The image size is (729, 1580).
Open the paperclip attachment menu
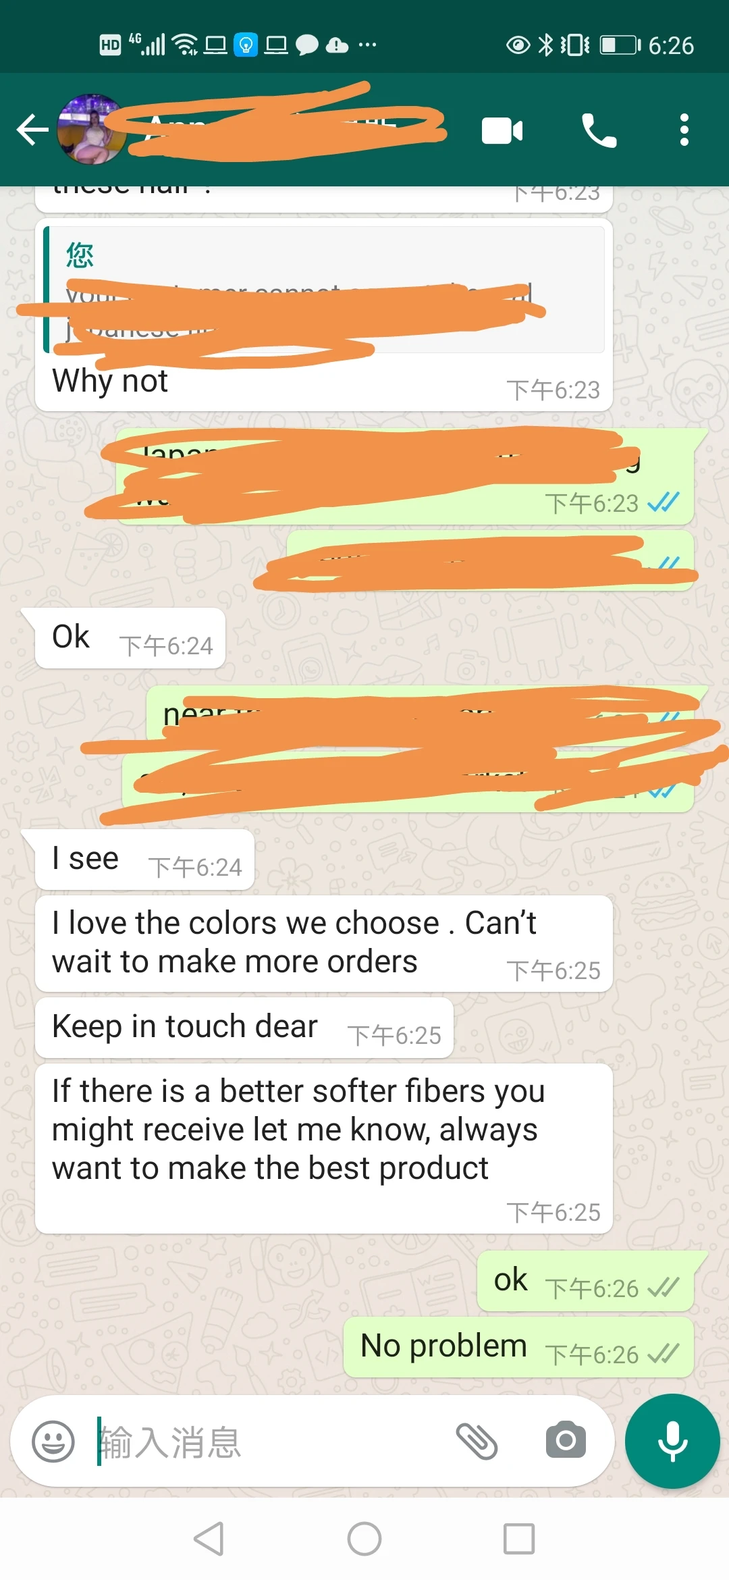point(477,1442)
